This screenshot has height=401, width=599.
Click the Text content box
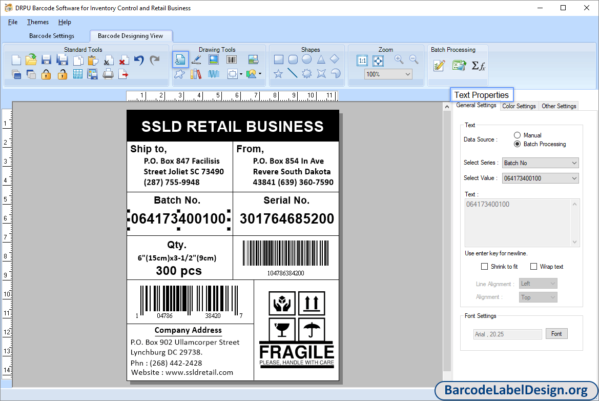coord(522,223)
